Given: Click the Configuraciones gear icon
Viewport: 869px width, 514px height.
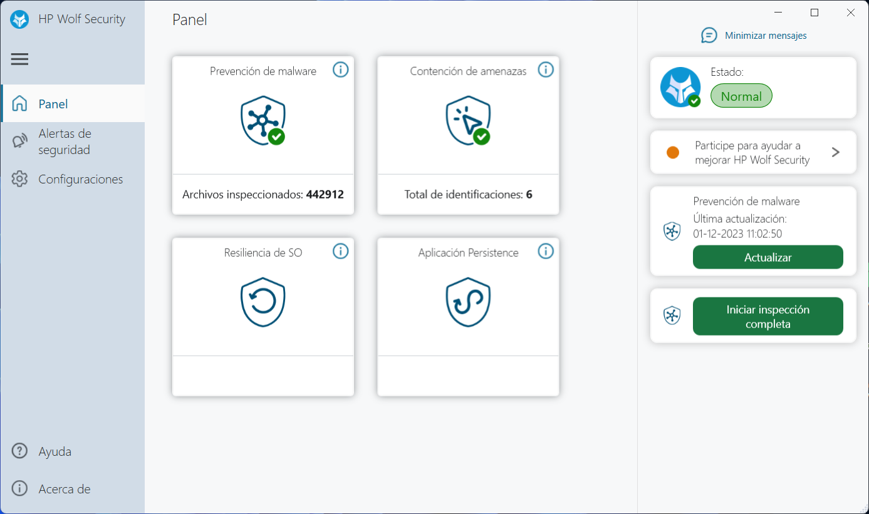Looking at the screenshot, I should pyautogui.click(x=20, y=179).
